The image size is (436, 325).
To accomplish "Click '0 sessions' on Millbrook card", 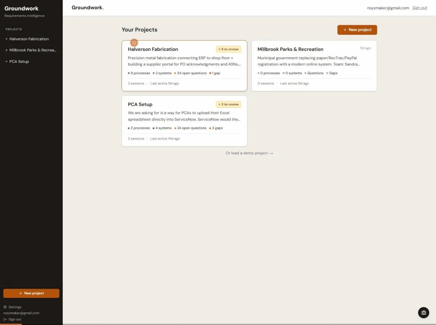I will point(266,84).
